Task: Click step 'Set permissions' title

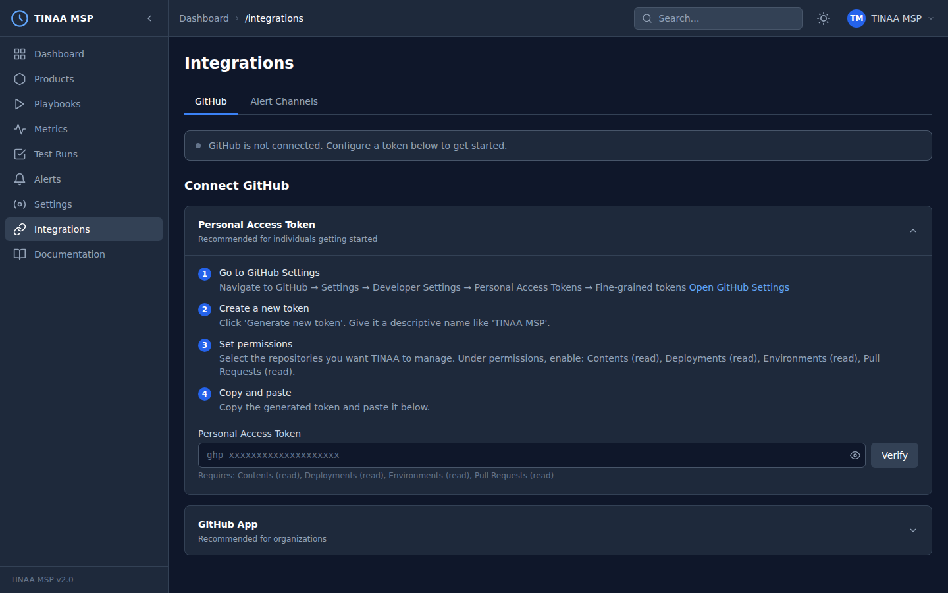Action: 255,344
